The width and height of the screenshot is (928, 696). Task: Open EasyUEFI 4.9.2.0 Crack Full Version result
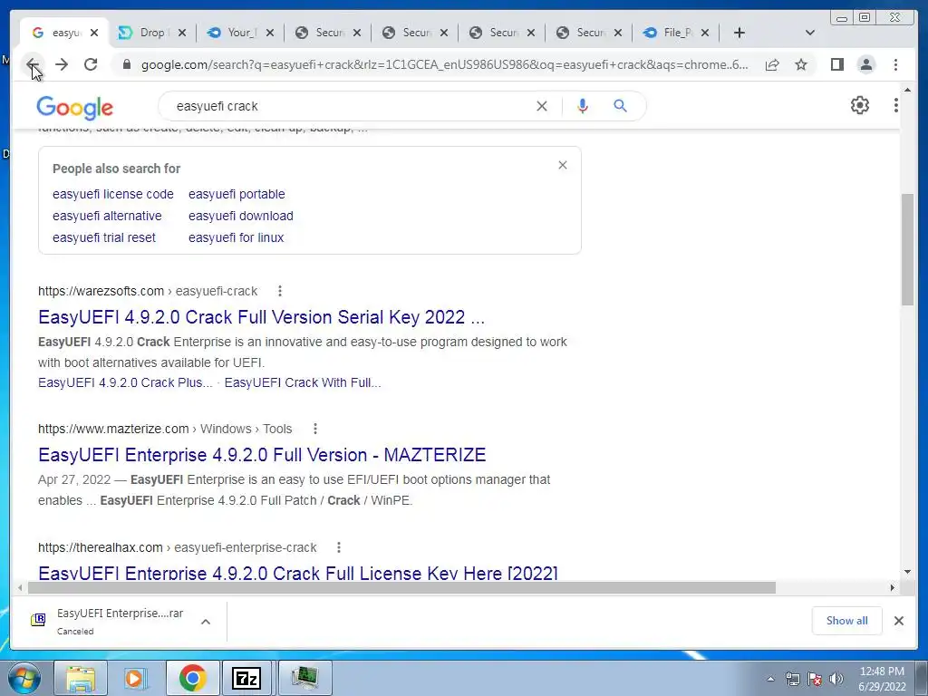pos(262,317)
